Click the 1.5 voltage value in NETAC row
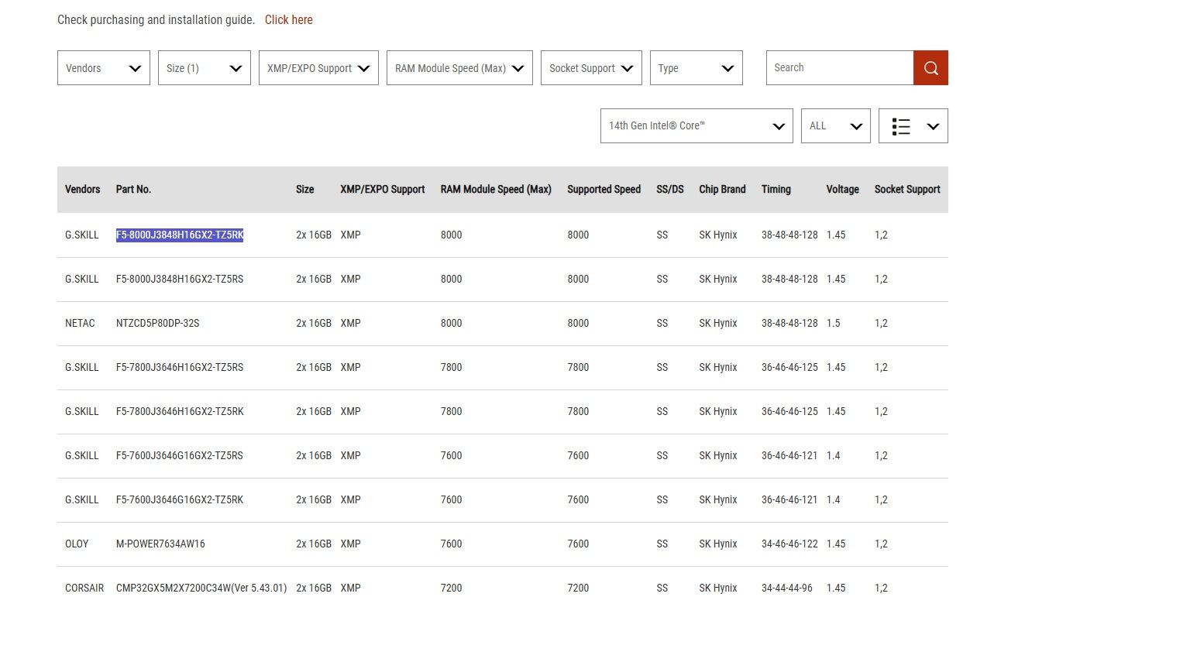The image size is (1190, 669). tap(834, 324)
